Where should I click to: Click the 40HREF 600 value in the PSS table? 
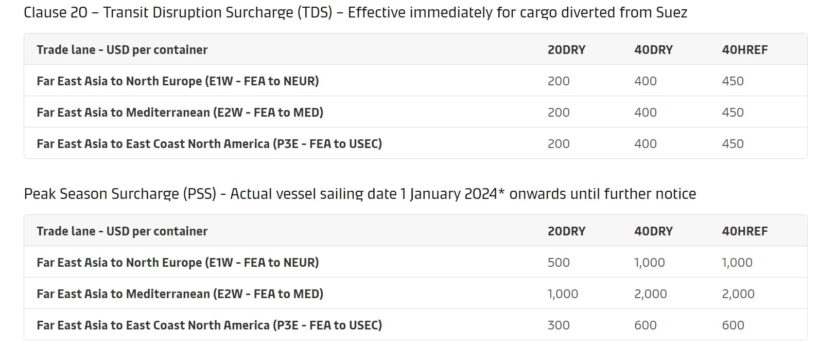coord(733,325)
